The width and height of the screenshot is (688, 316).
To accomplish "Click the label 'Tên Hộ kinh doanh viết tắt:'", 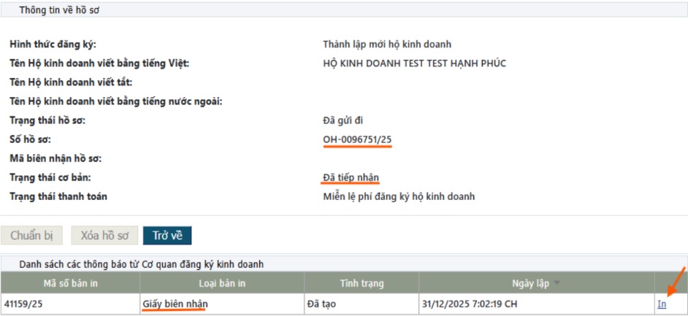I will (x=71, y=82).
